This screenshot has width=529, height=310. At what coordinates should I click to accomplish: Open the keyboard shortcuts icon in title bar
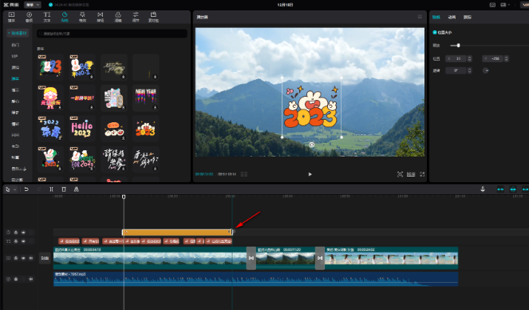click(x=492, y=5)
